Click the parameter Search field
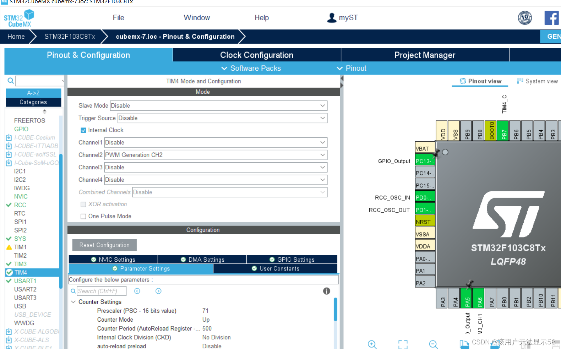Viewport: 561px width, 349px height. tap(102, 291)
